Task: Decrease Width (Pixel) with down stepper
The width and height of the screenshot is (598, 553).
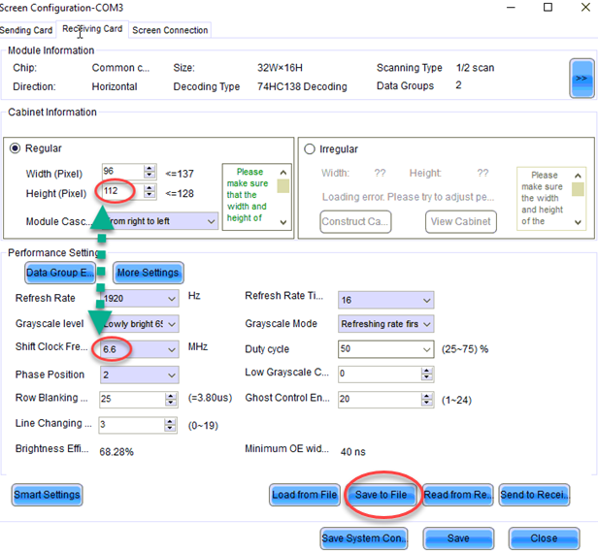Action: pos(149,176)
